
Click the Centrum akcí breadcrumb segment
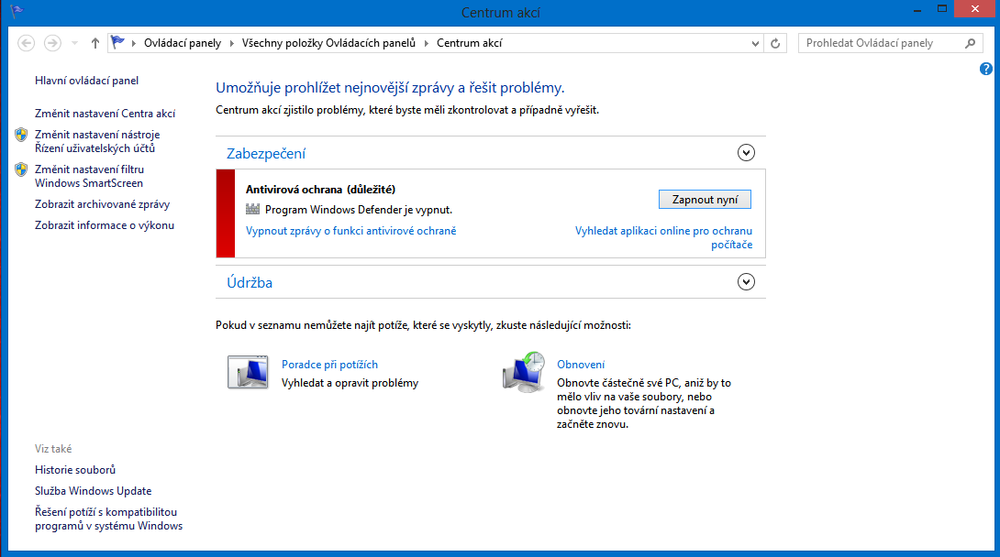470,43
